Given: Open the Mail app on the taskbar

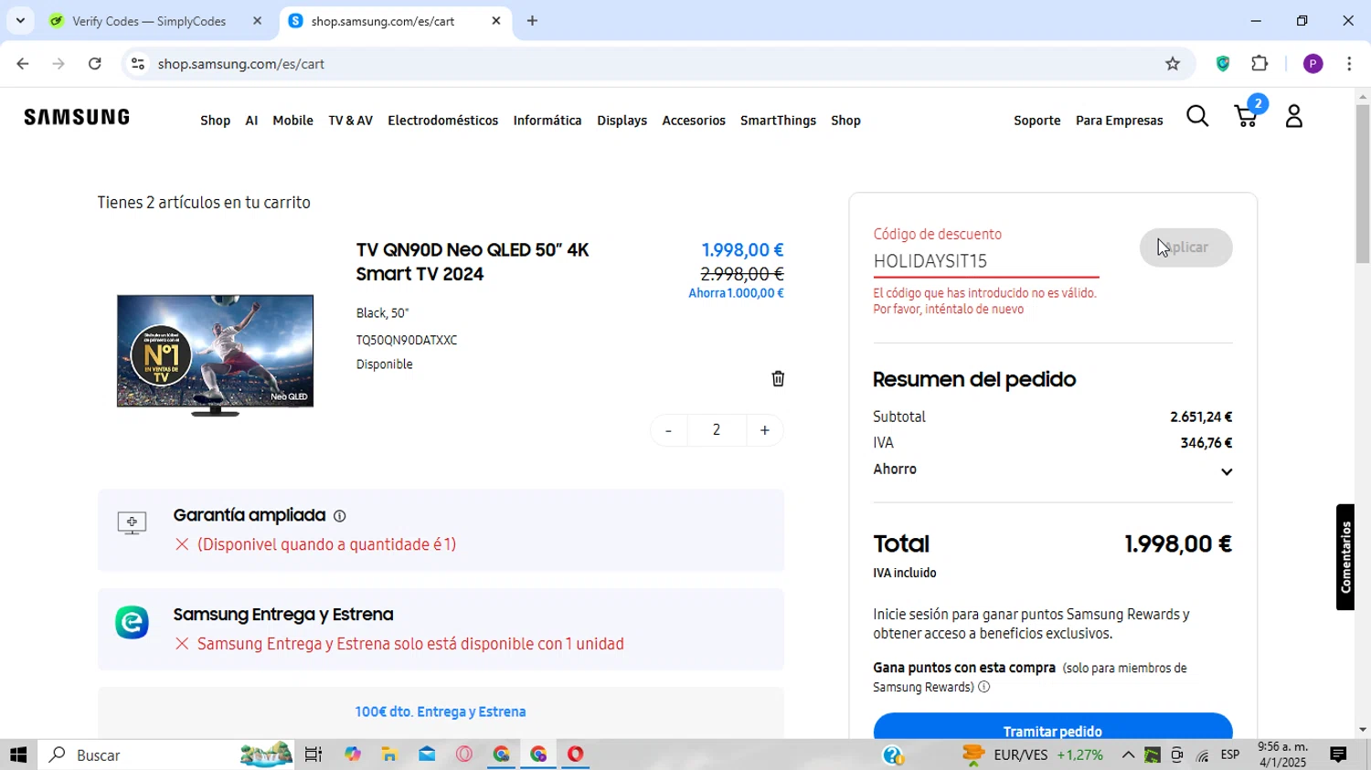Looking at the screenshot, I should click(x=427, y=755).
